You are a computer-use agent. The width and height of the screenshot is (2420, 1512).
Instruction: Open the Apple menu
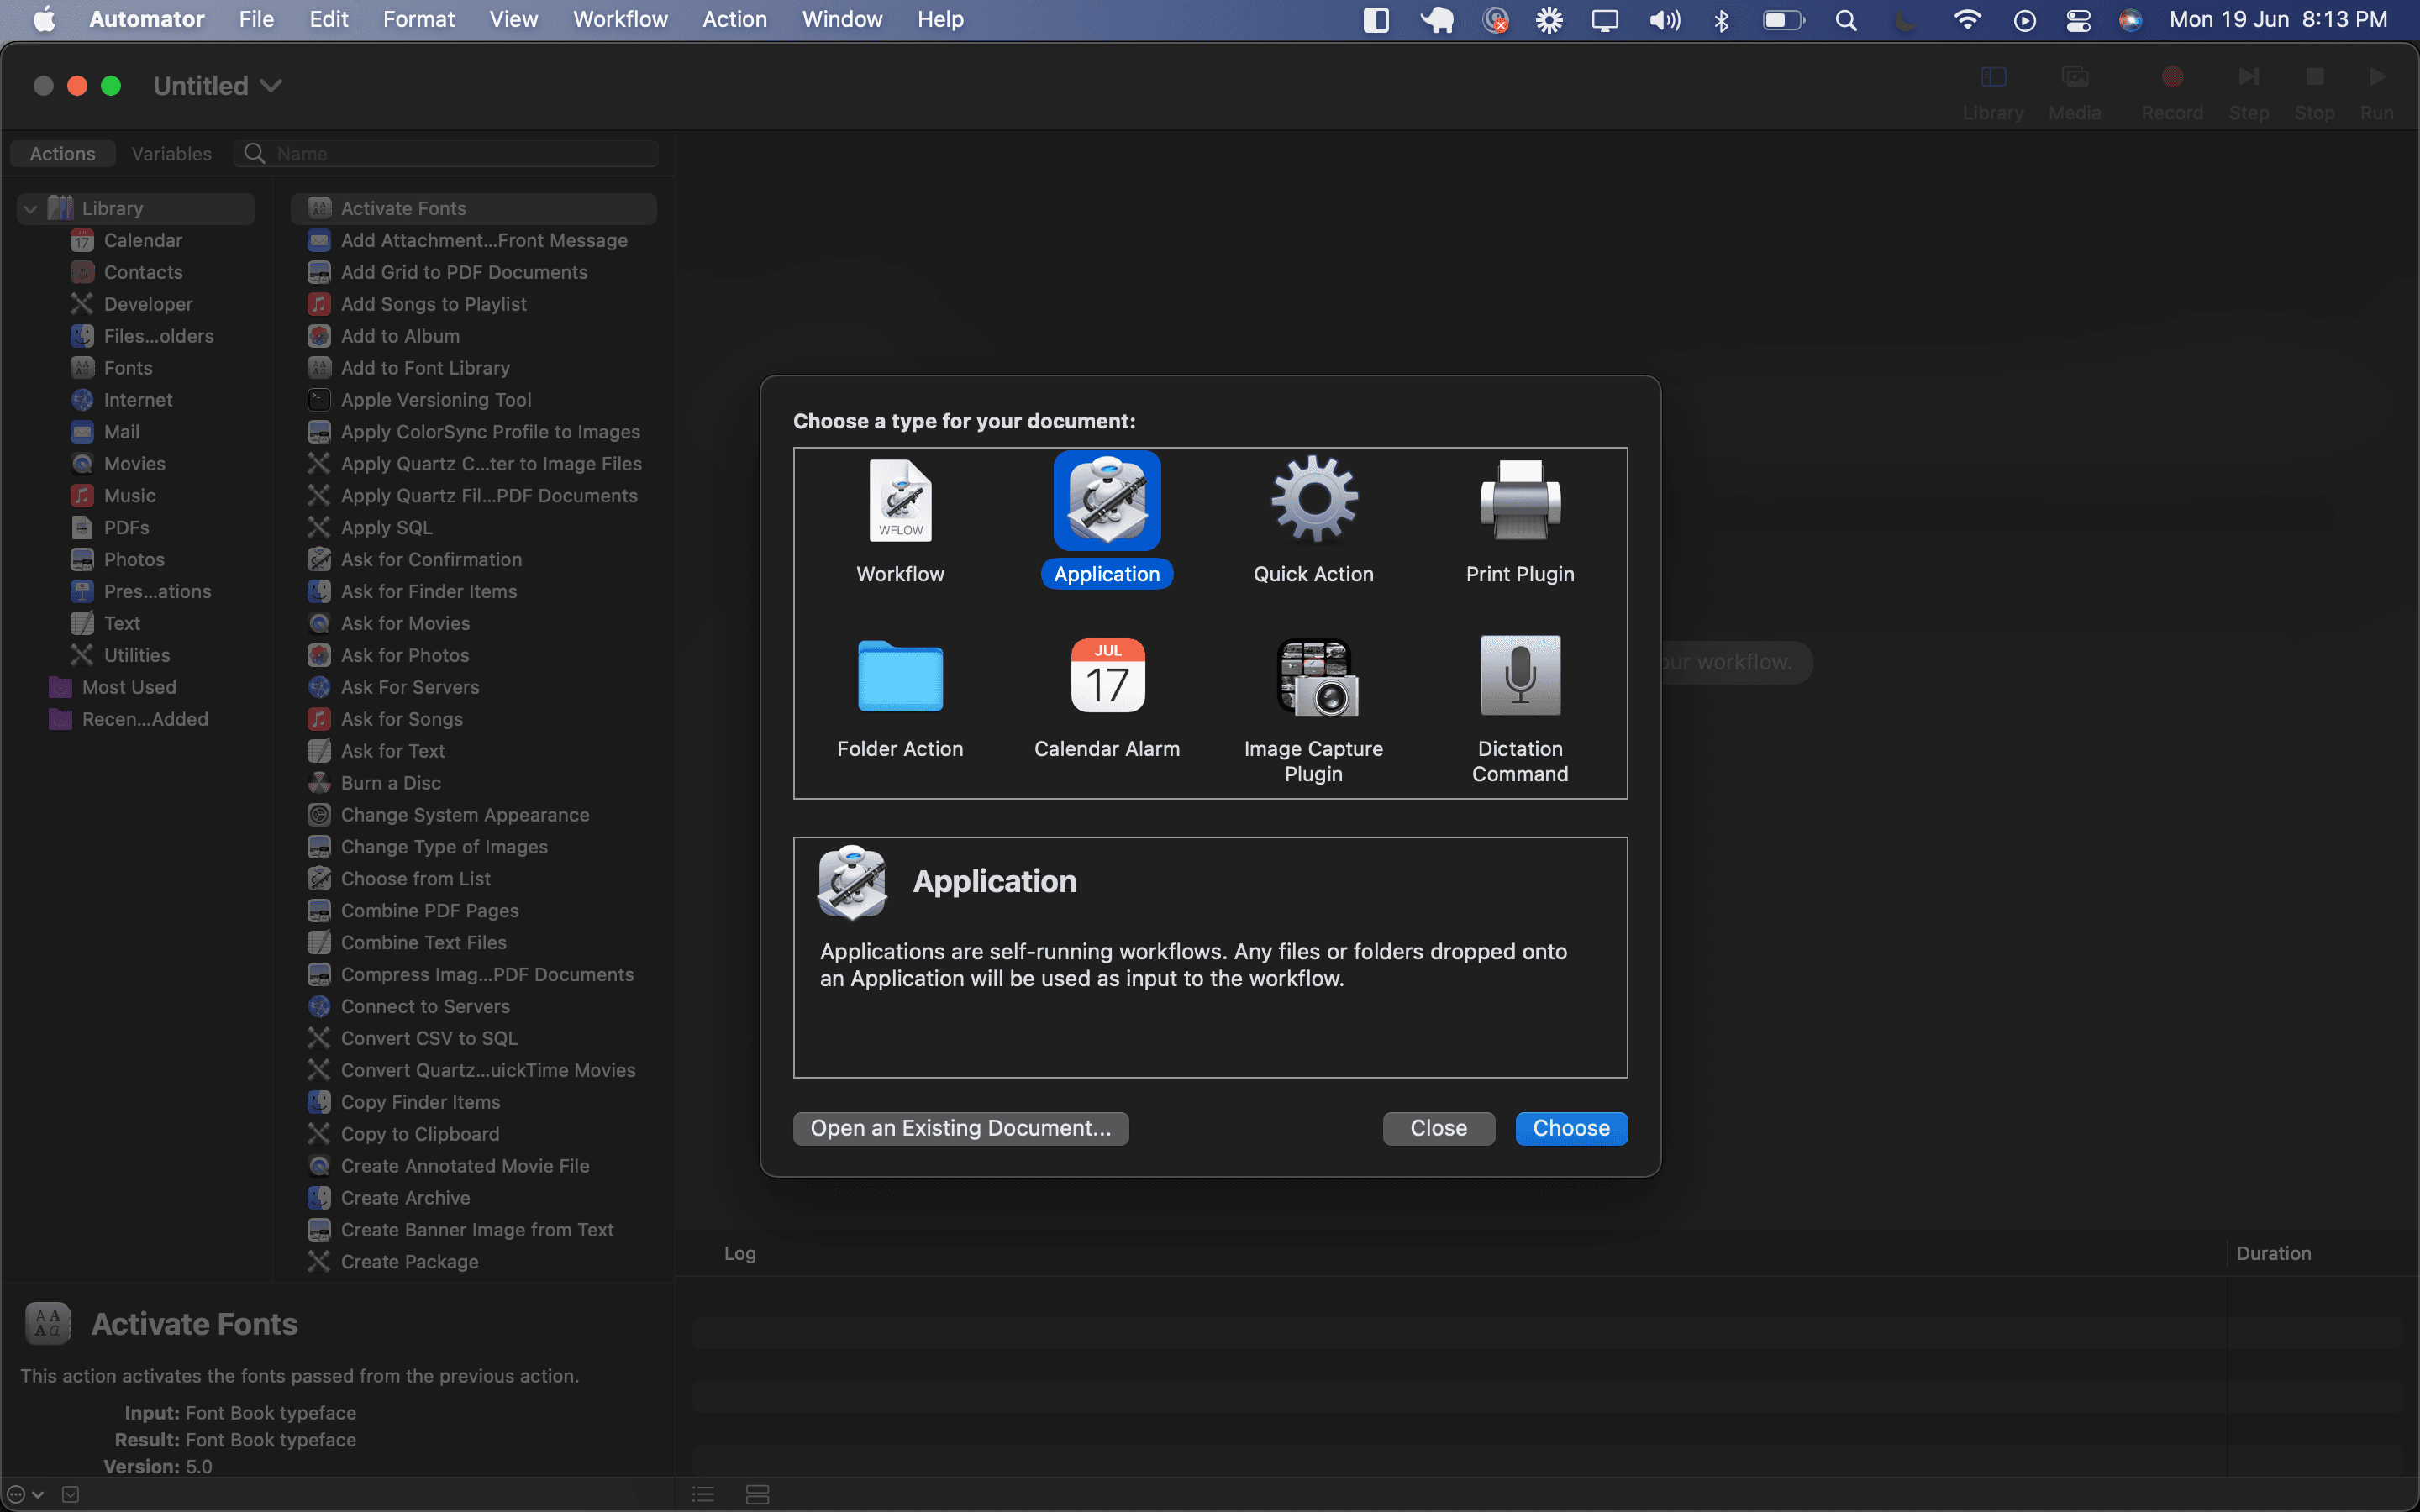click(44, 20)
